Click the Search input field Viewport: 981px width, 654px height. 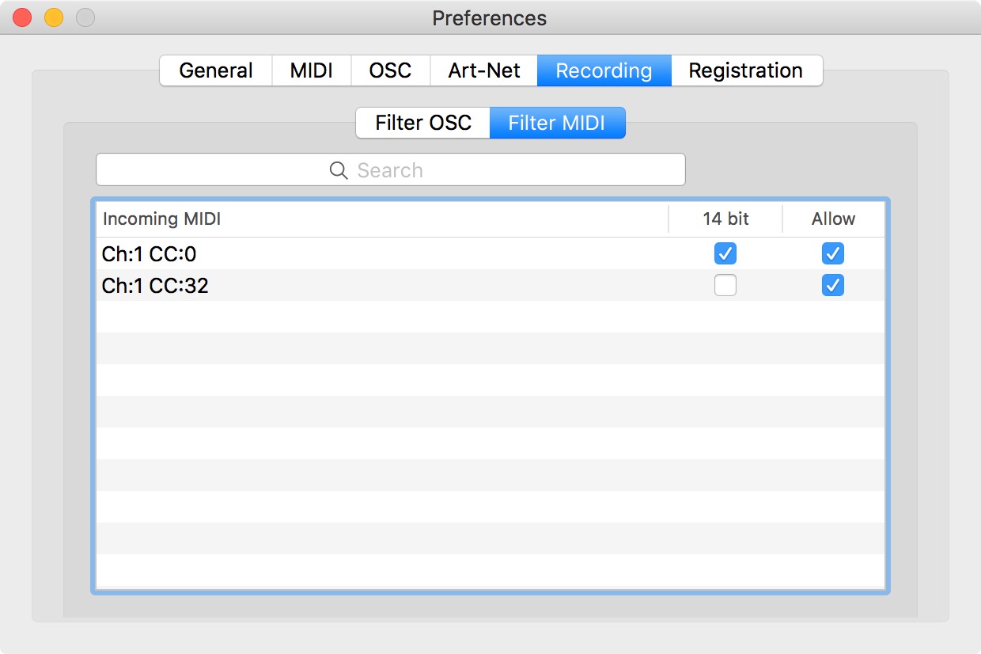point(391,169)
